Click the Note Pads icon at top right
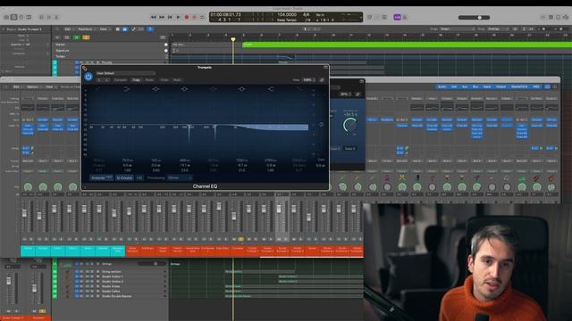The image size is (572, 321). (551, 17)
